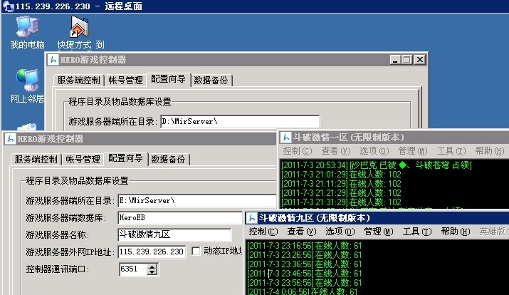
Task: Click the remote desktop title bar icon
Action: 7,6
